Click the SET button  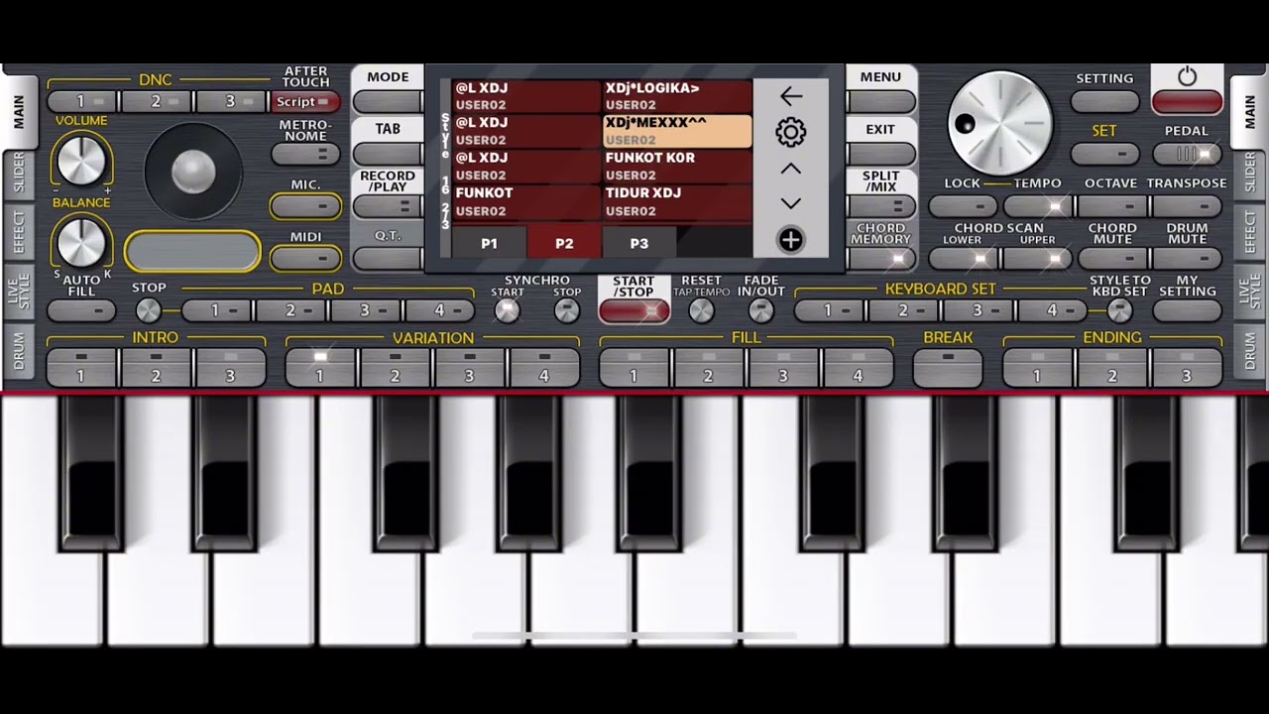click(1104, 154)
